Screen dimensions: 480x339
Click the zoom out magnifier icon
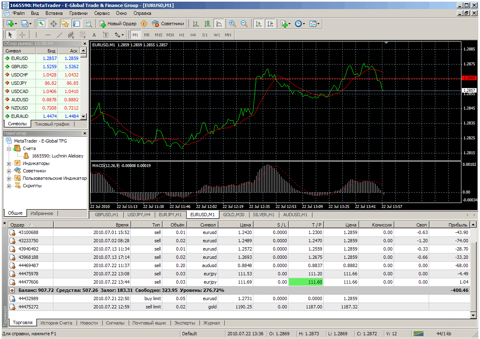click(x=244, y=24)
